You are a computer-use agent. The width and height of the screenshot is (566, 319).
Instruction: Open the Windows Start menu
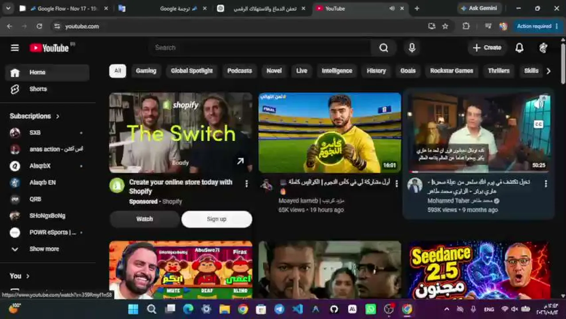click(x=133, y=309)
